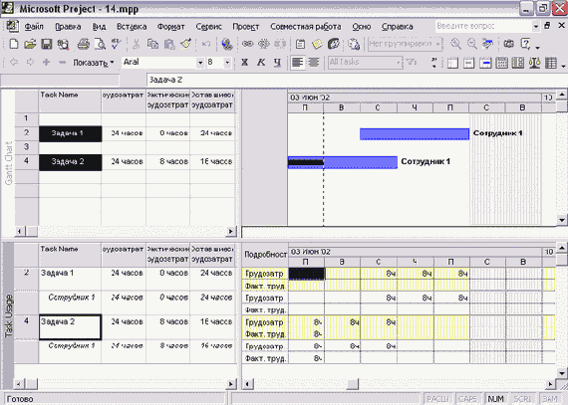Image resolution: width=568 pixels, height=405 pixels.
Task: Click the Insert Hyperlink globe icon
Action: pos(227,44)
